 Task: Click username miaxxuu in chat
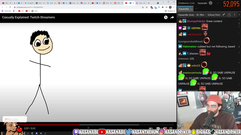click(x=184, y=59)
